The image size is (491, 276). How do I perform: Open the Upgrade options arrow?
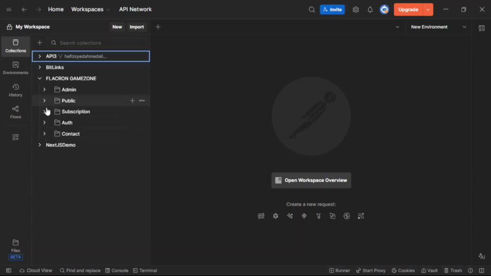pos(428,9)
